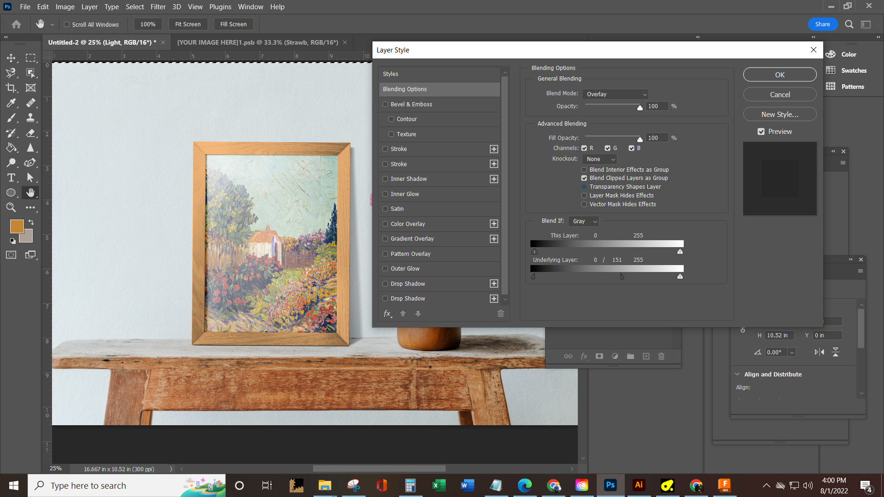This screenshot has height=497, width=884.
Task: Open the Knockout dropdown
Action: (599, 159)
